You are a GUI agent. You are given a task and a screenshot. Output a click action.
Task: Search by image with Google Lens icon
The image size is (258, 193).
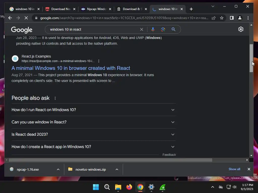(x=163, y=29)
